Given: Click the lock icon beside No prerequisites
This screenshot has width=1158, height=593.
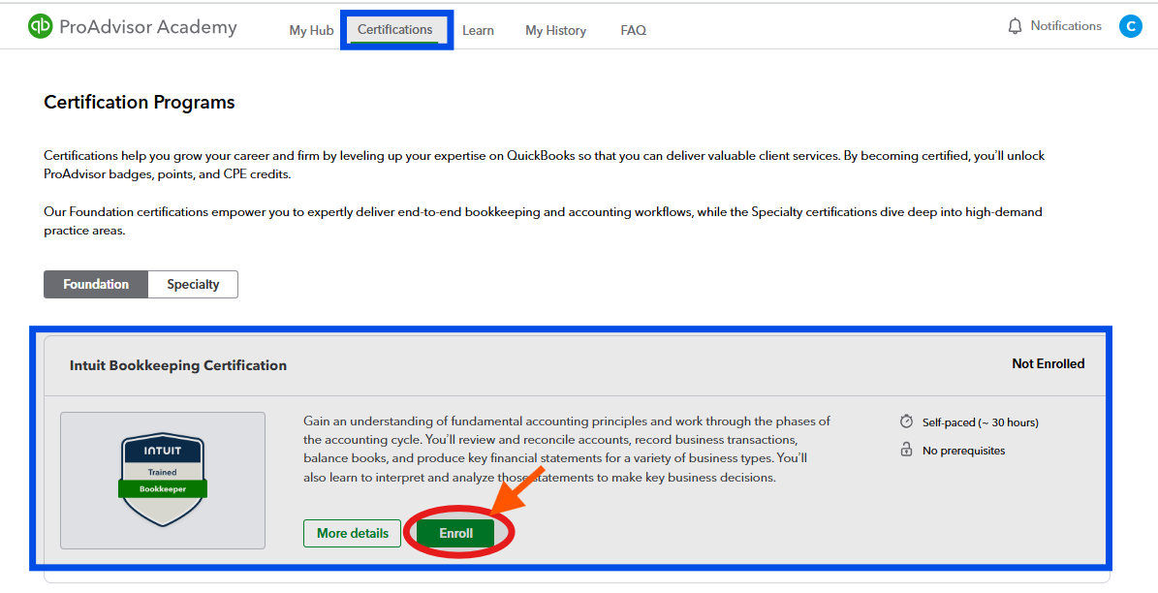Looking at the screenshot, I should (906, 449).
